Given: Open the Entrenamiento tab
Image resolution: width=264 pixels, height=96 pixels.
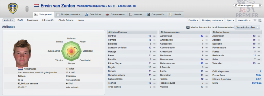Looking at the screenshot, I should coord(115,14).
